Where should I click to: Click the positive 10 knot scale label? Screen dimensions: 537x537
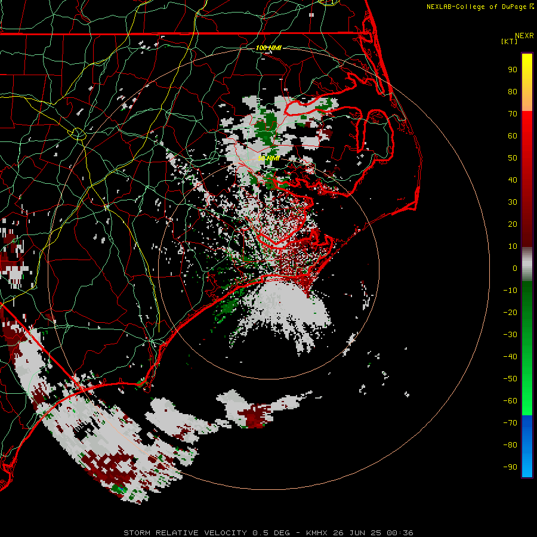[x=513, y=246]
